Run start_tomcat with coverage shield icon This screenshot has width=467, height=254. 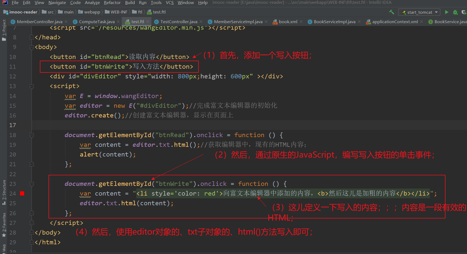coord(464,12)
